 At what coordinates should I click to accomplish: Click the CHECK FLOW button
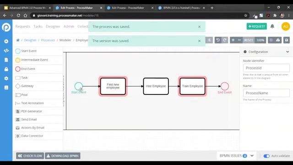coord(30,156)
